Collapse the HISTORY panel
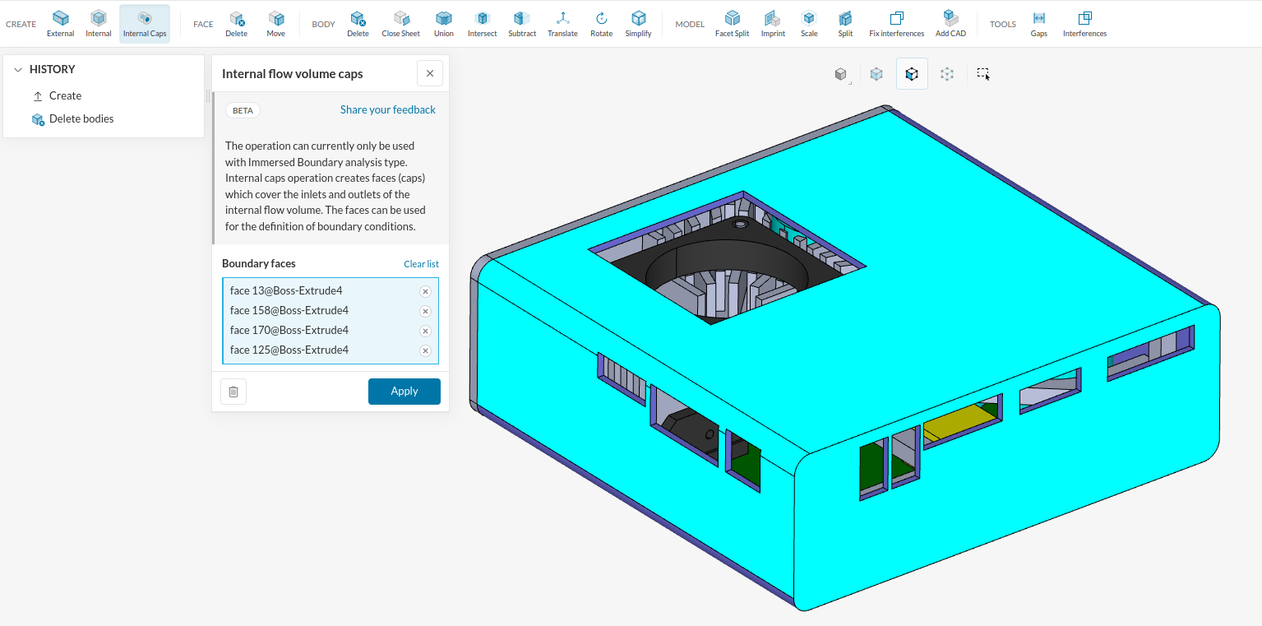The image size is (1262, 626). coord(18,70)
